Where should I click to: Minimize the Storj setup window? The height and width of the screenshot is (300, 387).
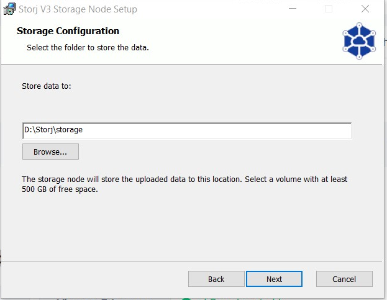point(293,9)
